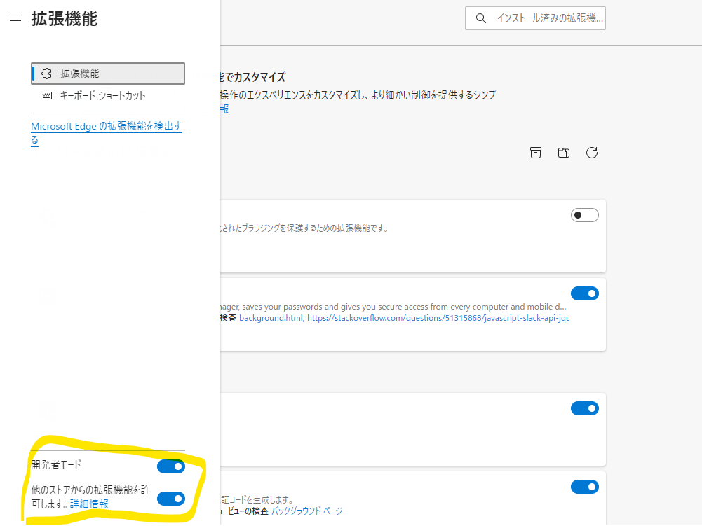The width and height of the screenshot is (702, 526).
Task: Click the でカスタマイズ heading text
Action: pyautogui.click(x=252, y=77)
